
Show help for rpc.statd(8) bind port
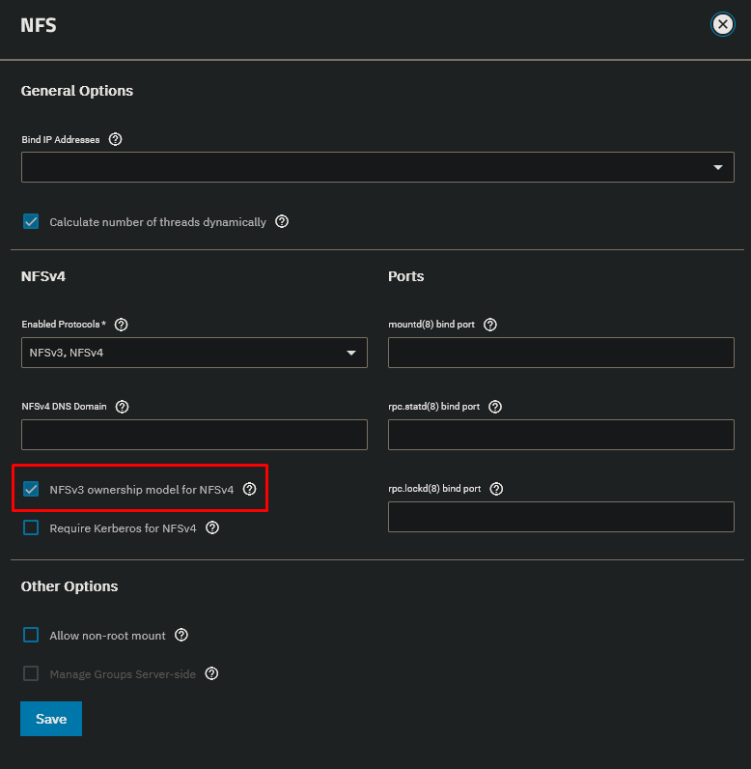pos(495,407)
